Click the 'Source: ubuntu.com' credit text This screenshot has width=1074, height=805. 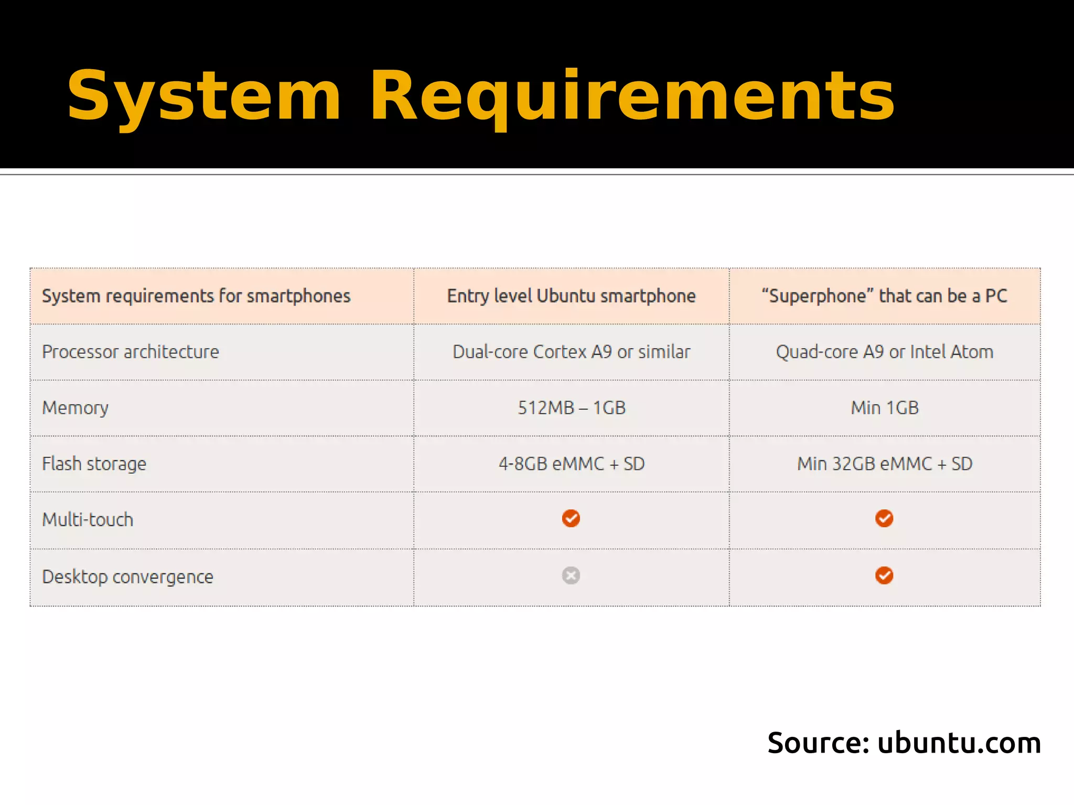point(904,743)
